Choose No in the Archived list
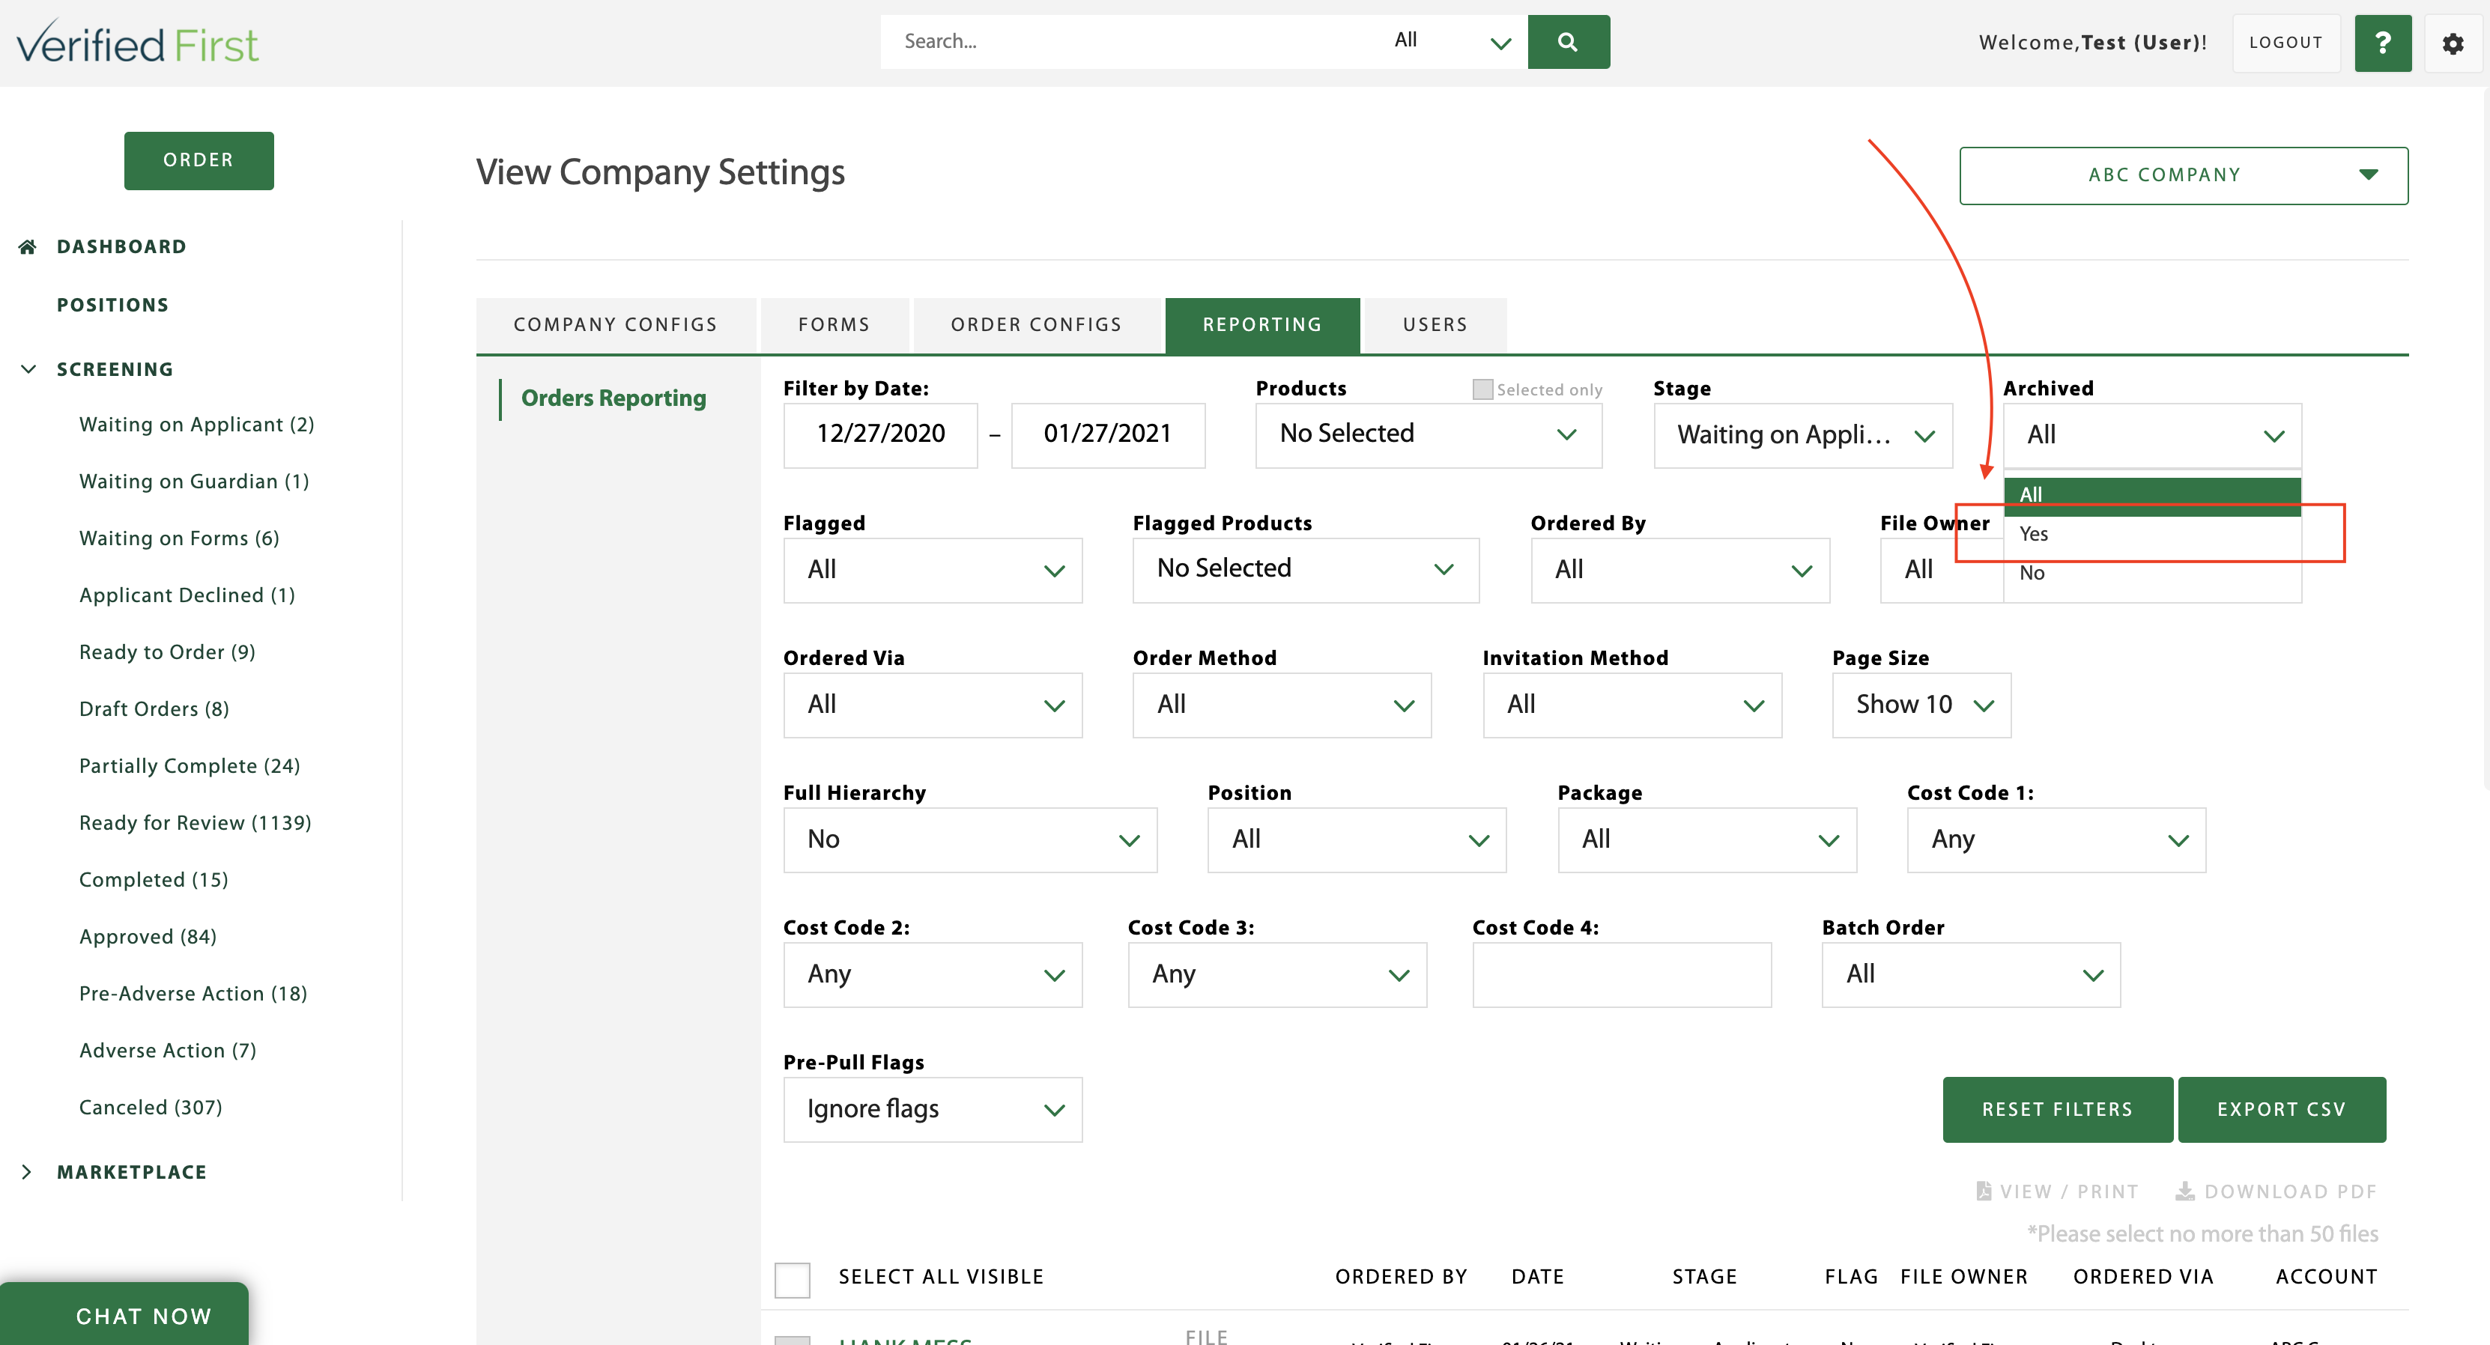The height and width of the screenshot is (1345, 2490). (2151, 574)
